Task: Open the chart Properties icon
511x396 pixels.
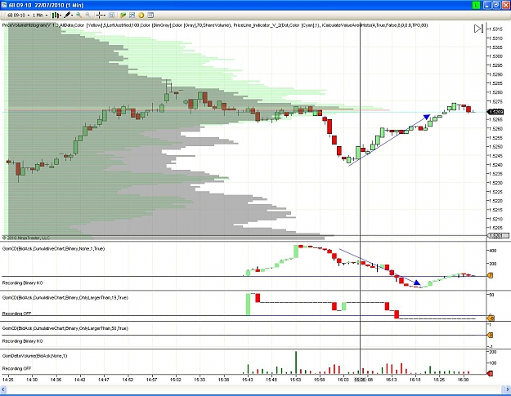Action: coord(150,16)
